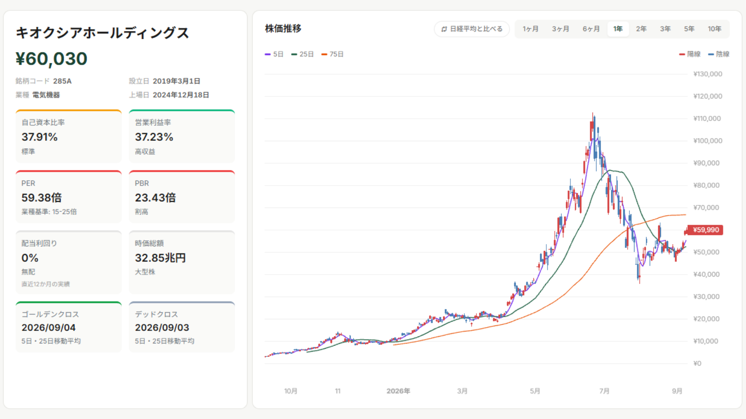746x419 pixels.
Task: Click the 10月 x-axis label
Action: tap(291, 391)
